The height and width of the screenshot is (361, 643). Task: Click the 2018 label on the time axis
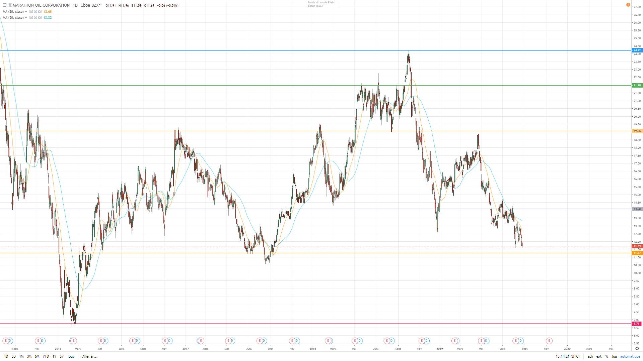pos(313,349)
